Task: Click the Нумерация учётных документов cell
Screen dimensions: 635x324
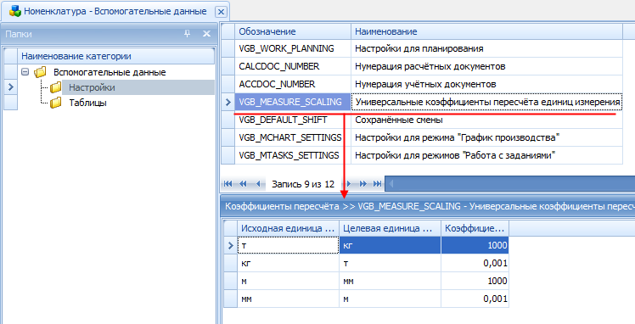Action: (x=486, y=84)
